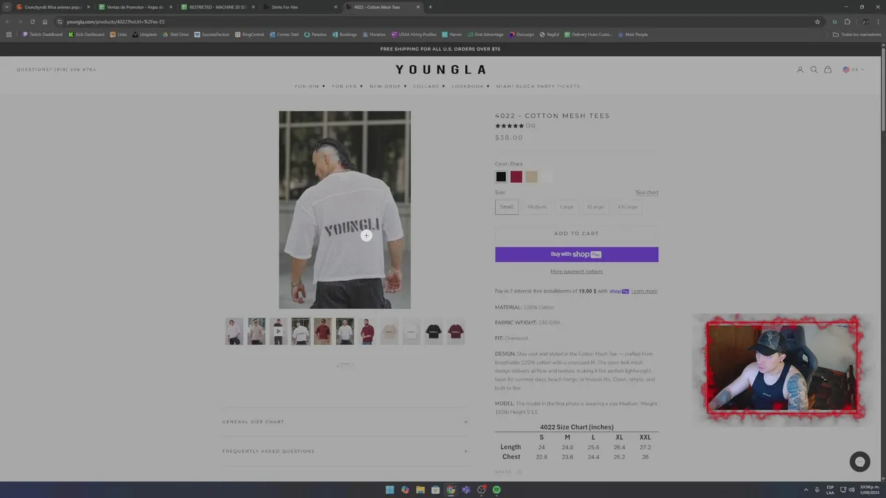The height and width of the screenshot is (498, 886).
Task: Choose size XXLarge
Action: coord(627,207)
